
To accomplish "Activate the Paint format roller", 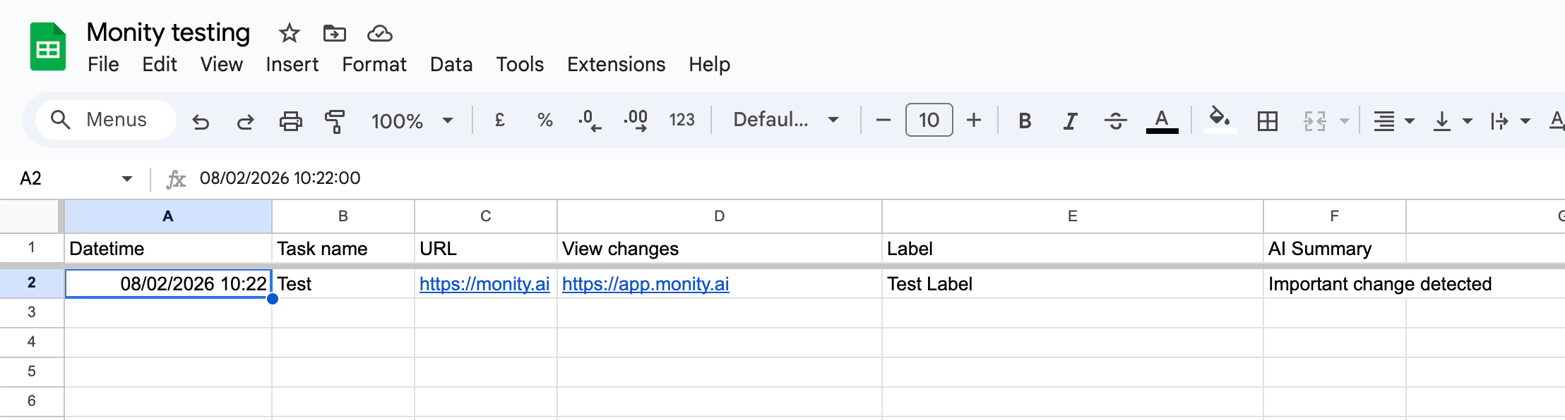I will pyautogui.click(x=335, y=121).
